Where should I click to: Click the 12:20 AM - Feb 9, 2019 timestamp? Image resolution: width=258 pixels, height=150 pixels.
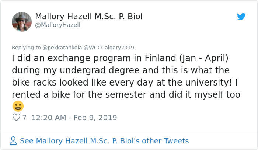[74, 118]
